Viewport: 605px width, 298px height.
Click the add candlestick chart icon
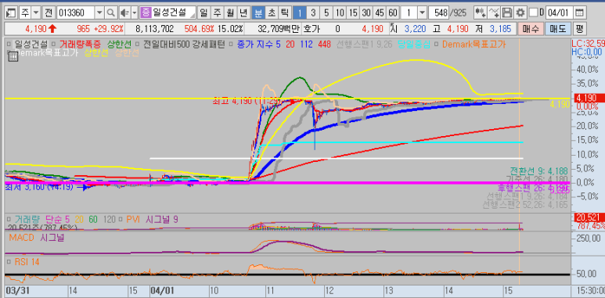(x=481, y=13)
